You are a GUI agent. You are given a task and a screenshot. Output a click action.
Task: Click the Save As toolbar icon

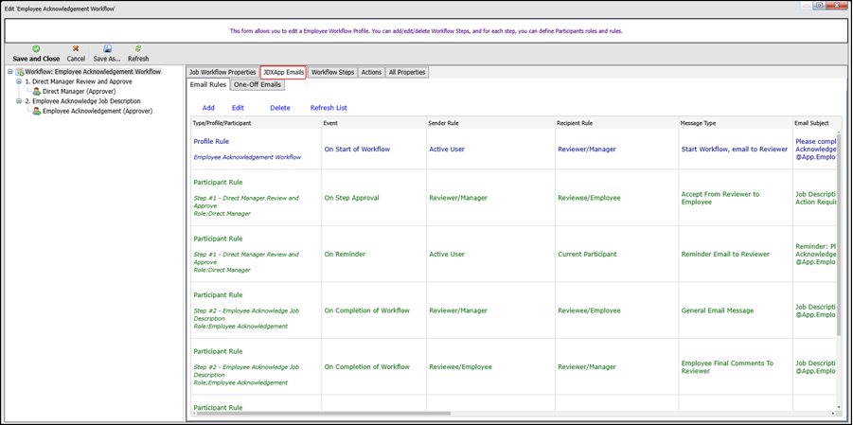coord(107,48)
